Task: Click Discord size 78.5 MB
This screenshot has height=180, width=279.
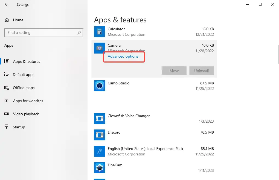Action: [207, 132]
